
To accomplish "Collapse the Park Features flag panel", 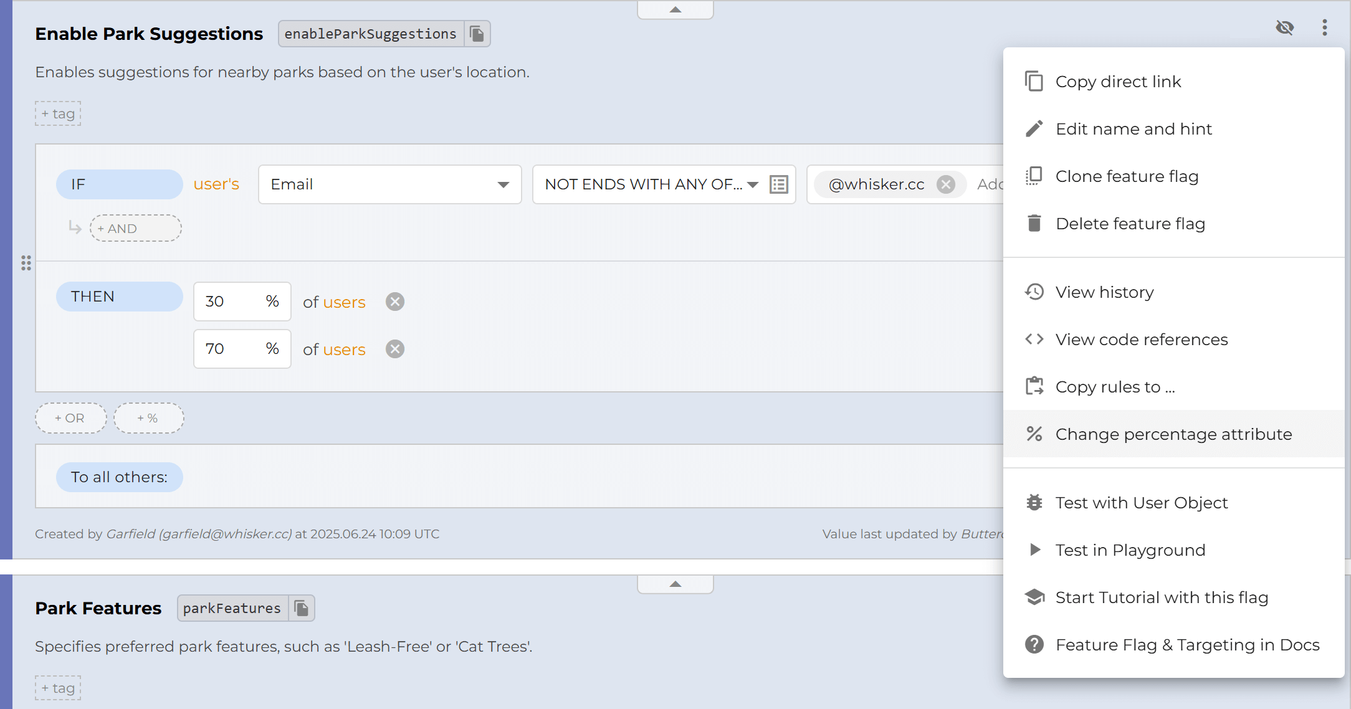I will click(675, 584).
